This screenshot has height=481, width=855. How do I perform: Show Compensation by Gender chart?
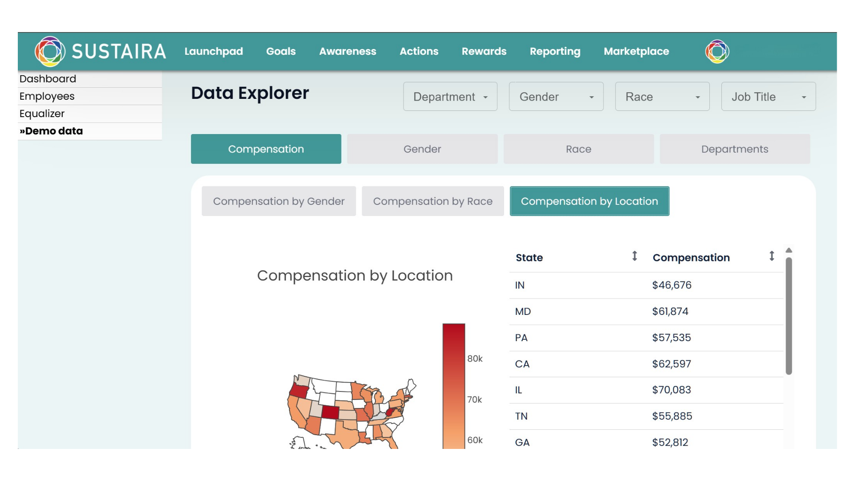click(279, 201)
